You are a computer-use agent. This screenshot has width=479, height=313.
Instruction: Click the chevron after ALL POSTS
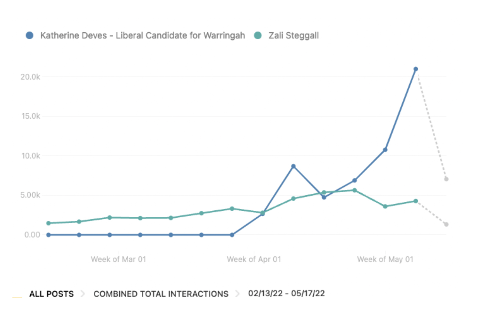click(x=83, y=294)
